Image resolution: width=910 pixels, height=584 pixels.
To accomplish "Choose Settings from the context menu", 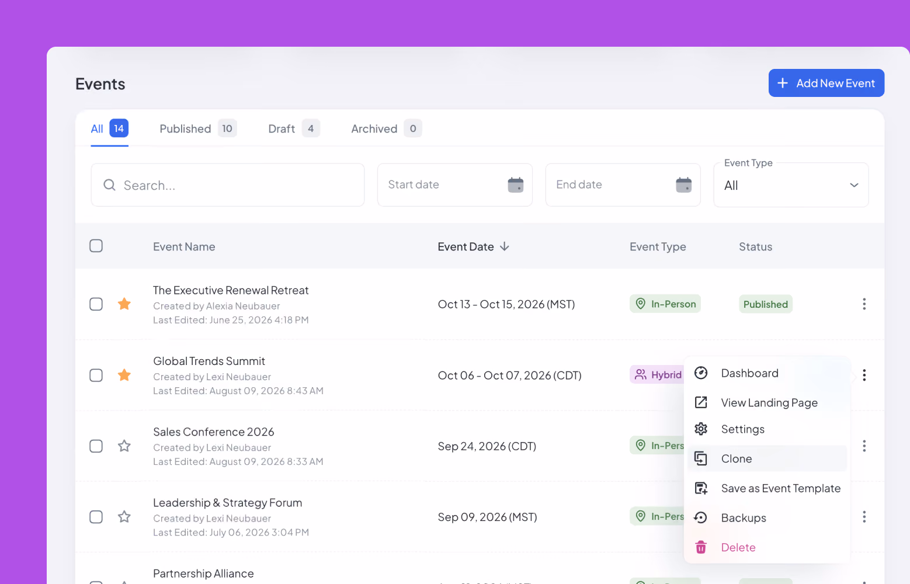I will [x=767, y=429].
